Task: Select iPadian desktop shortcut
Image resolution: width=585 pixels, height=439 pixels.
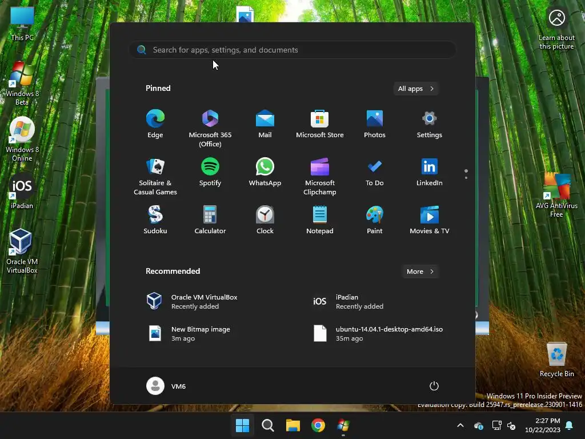Action: coord(22,191)
